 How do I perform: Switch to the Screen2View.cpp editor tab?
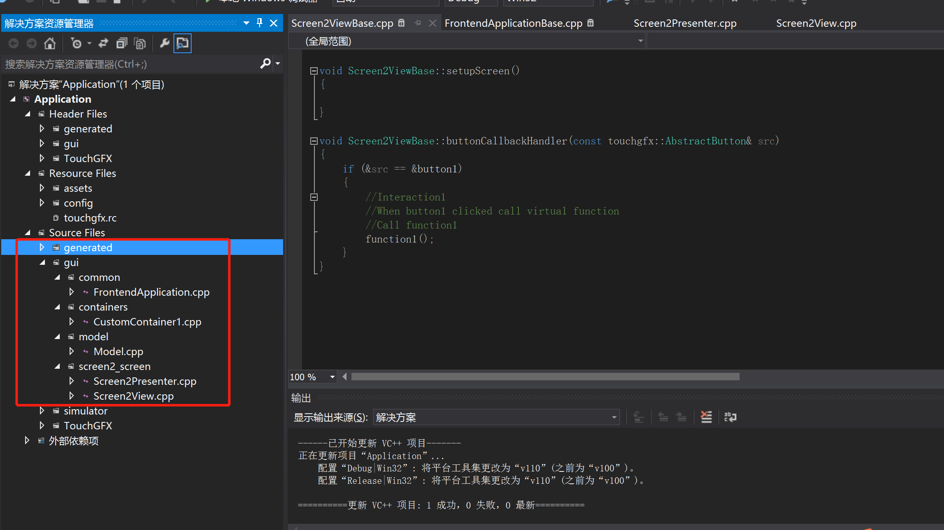pyautogui.click(x=816, y=23)
